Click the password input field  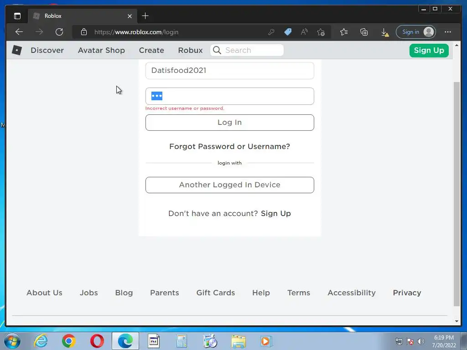click(x=230, y=96)
